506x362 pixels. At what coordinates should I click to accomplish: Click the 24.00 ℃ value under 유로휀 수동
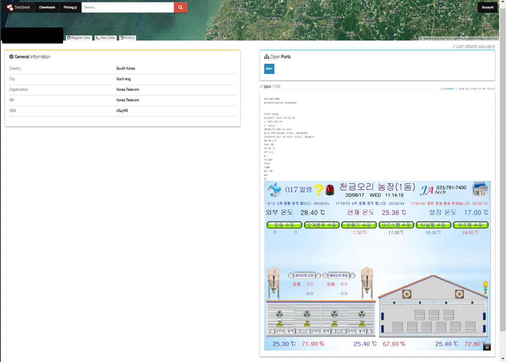(470, 232)
